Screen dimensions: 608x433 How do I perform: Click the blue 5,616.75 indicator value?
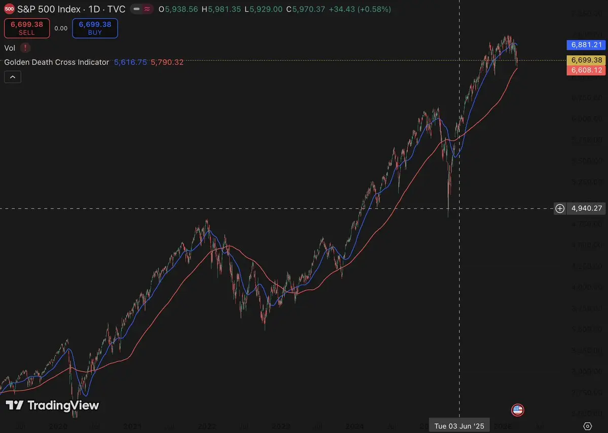pos(130,62)
